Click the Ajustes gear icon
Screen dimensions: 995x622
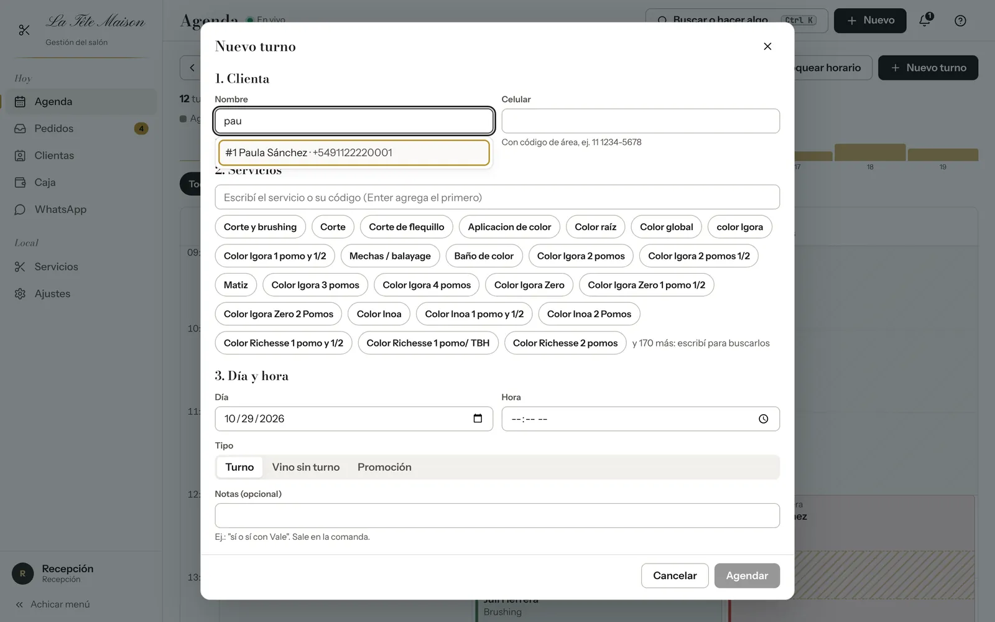tap(20, 294)
